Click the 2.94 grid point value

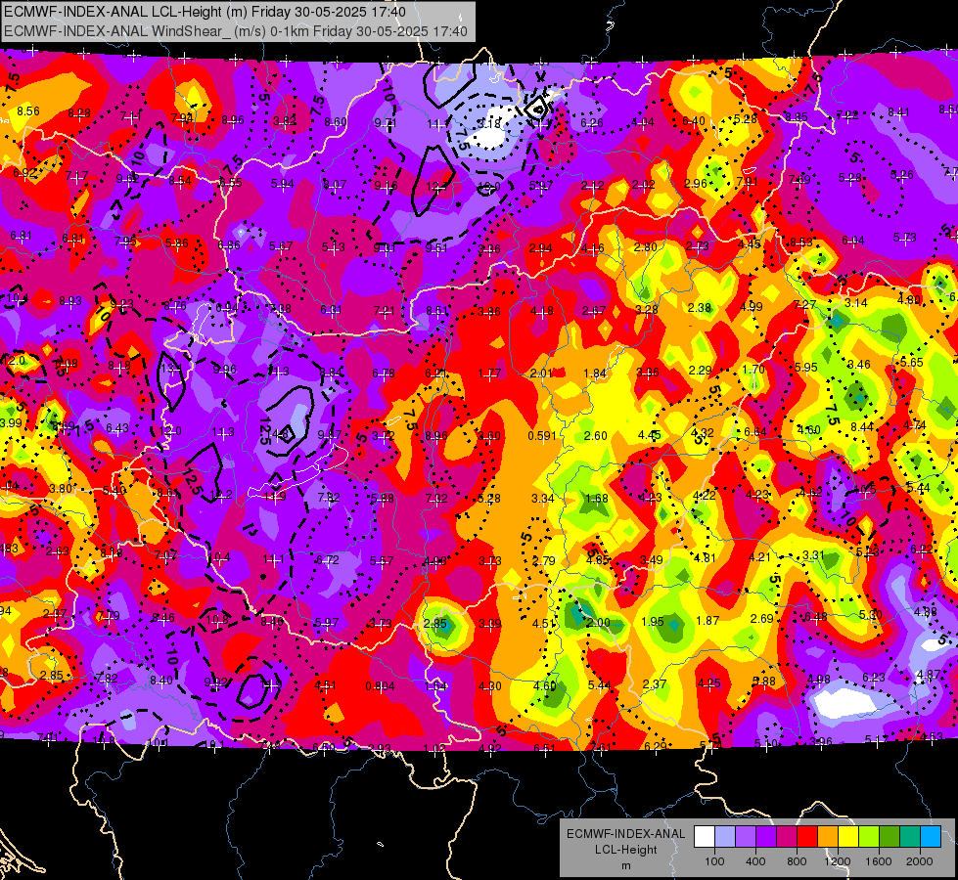pyautogui.click(x=541, y=248)
